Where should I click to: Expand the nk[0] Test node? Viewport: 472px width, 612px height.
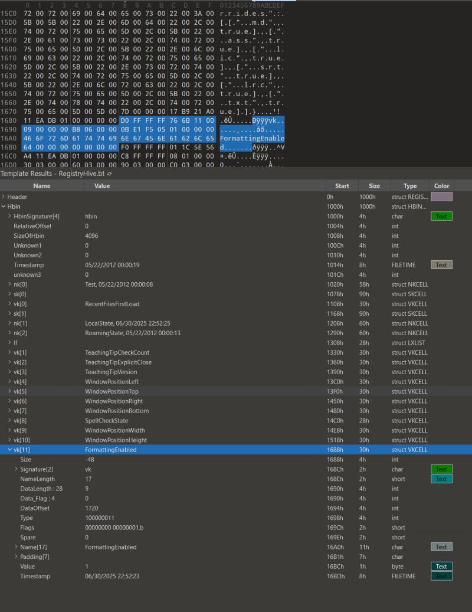pos(9,284)
